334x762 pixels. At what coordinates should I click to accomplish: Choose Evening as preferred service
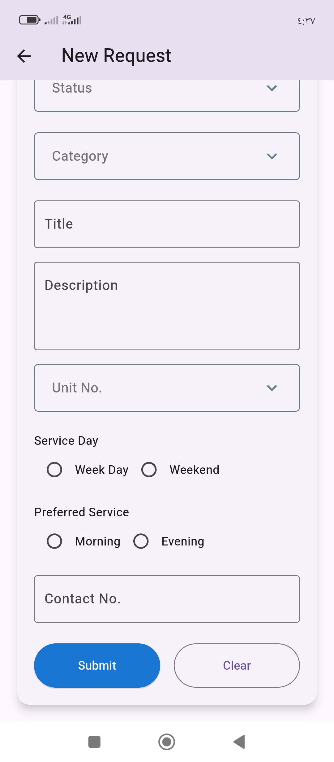point(141,541)
